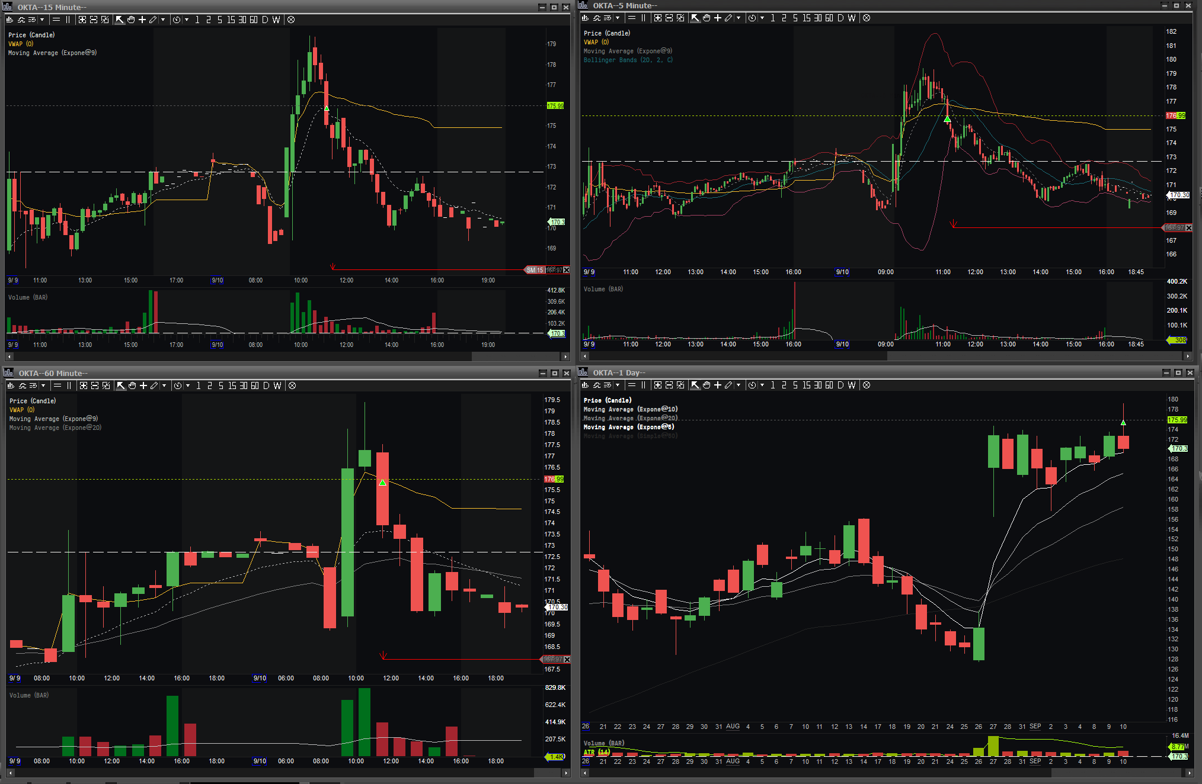Zoom out on the 60 Minute chart
Viewport: 1202px width, 784px height.
click(95, 385)
